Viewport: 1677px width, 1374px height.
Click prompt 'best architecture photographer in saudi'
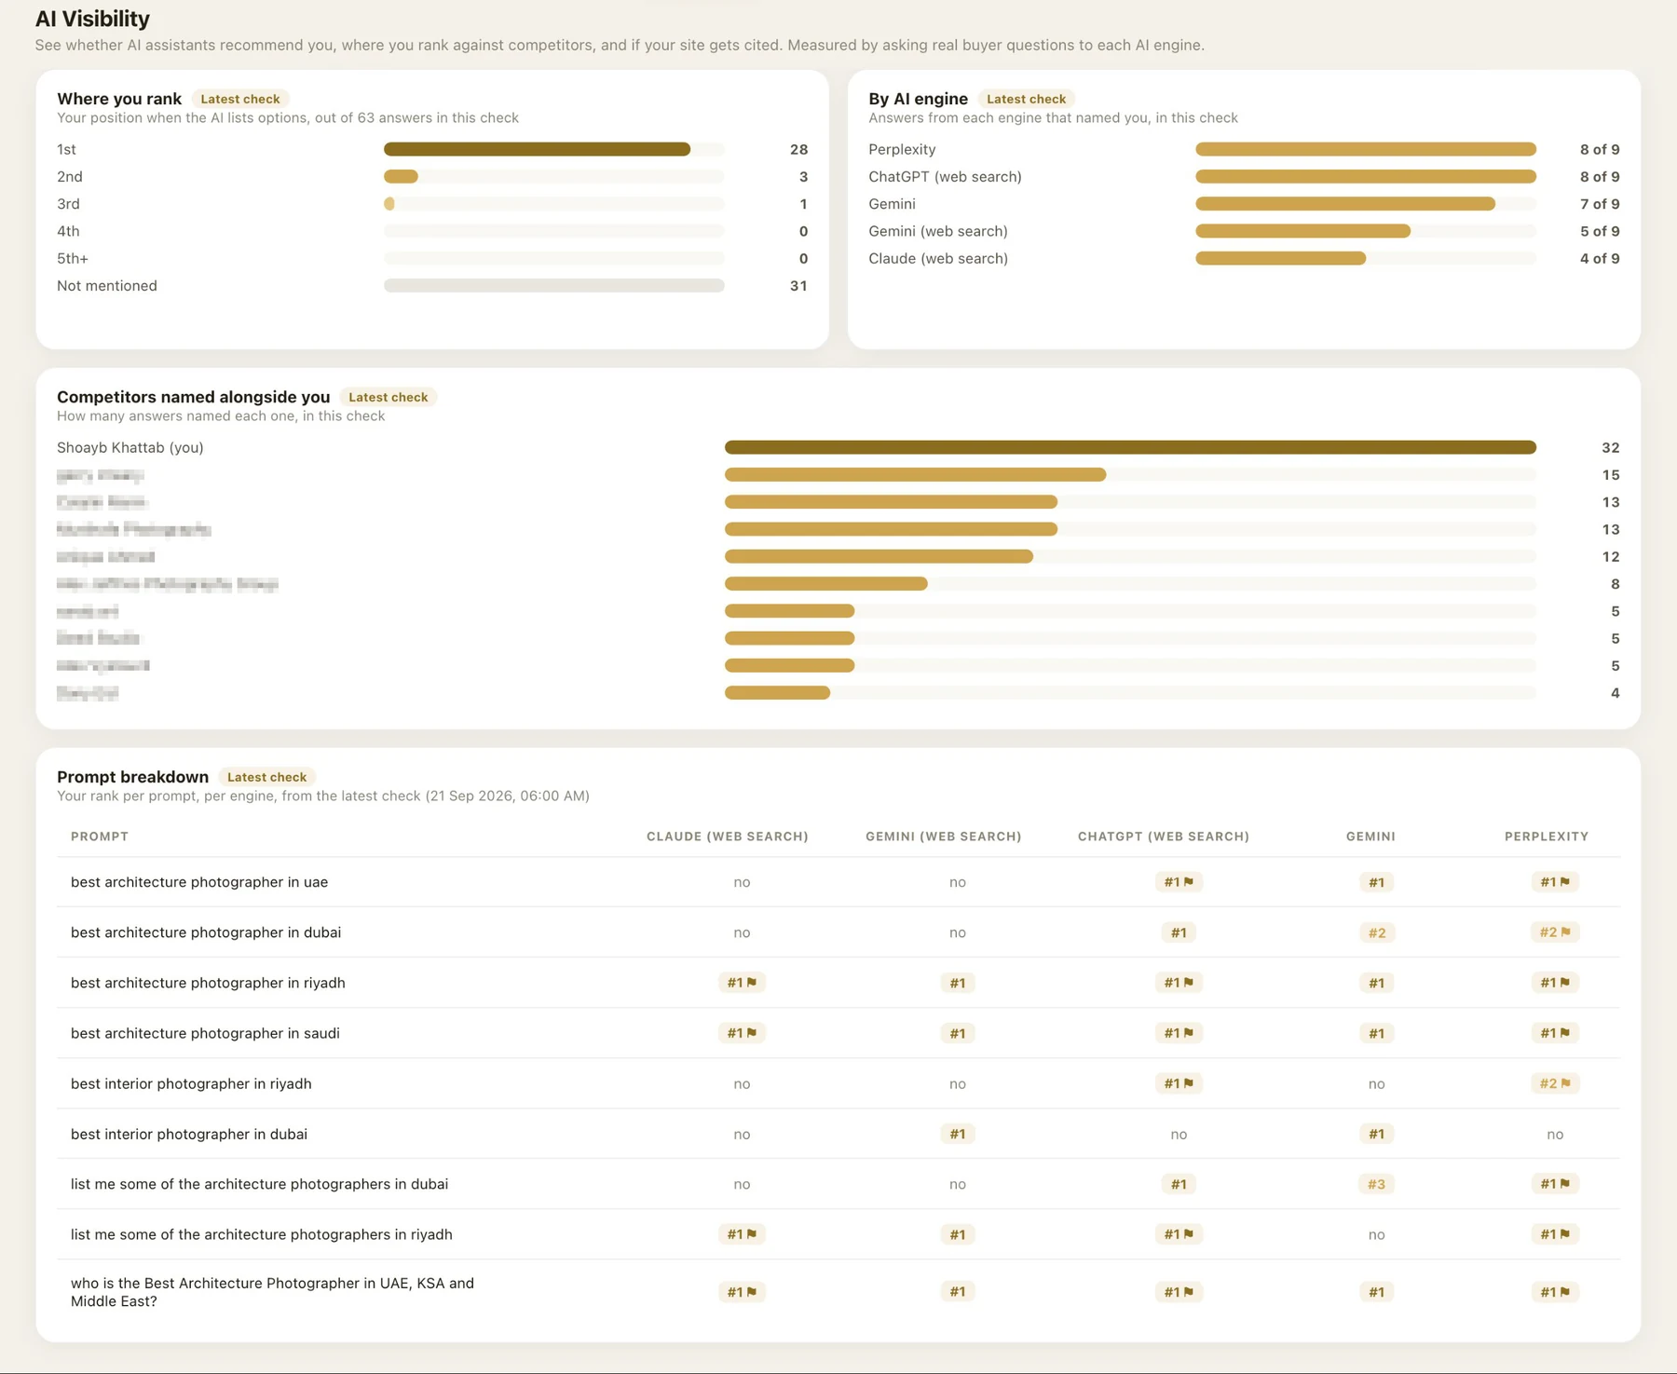(205, 1033)
